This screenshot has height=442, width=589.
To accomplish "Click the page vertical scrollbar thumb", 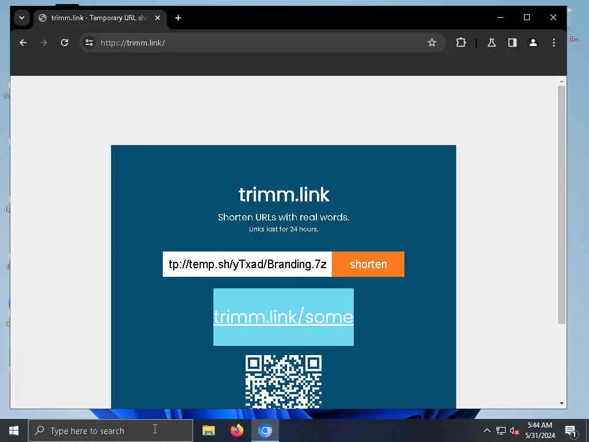I will click(561, 205).
